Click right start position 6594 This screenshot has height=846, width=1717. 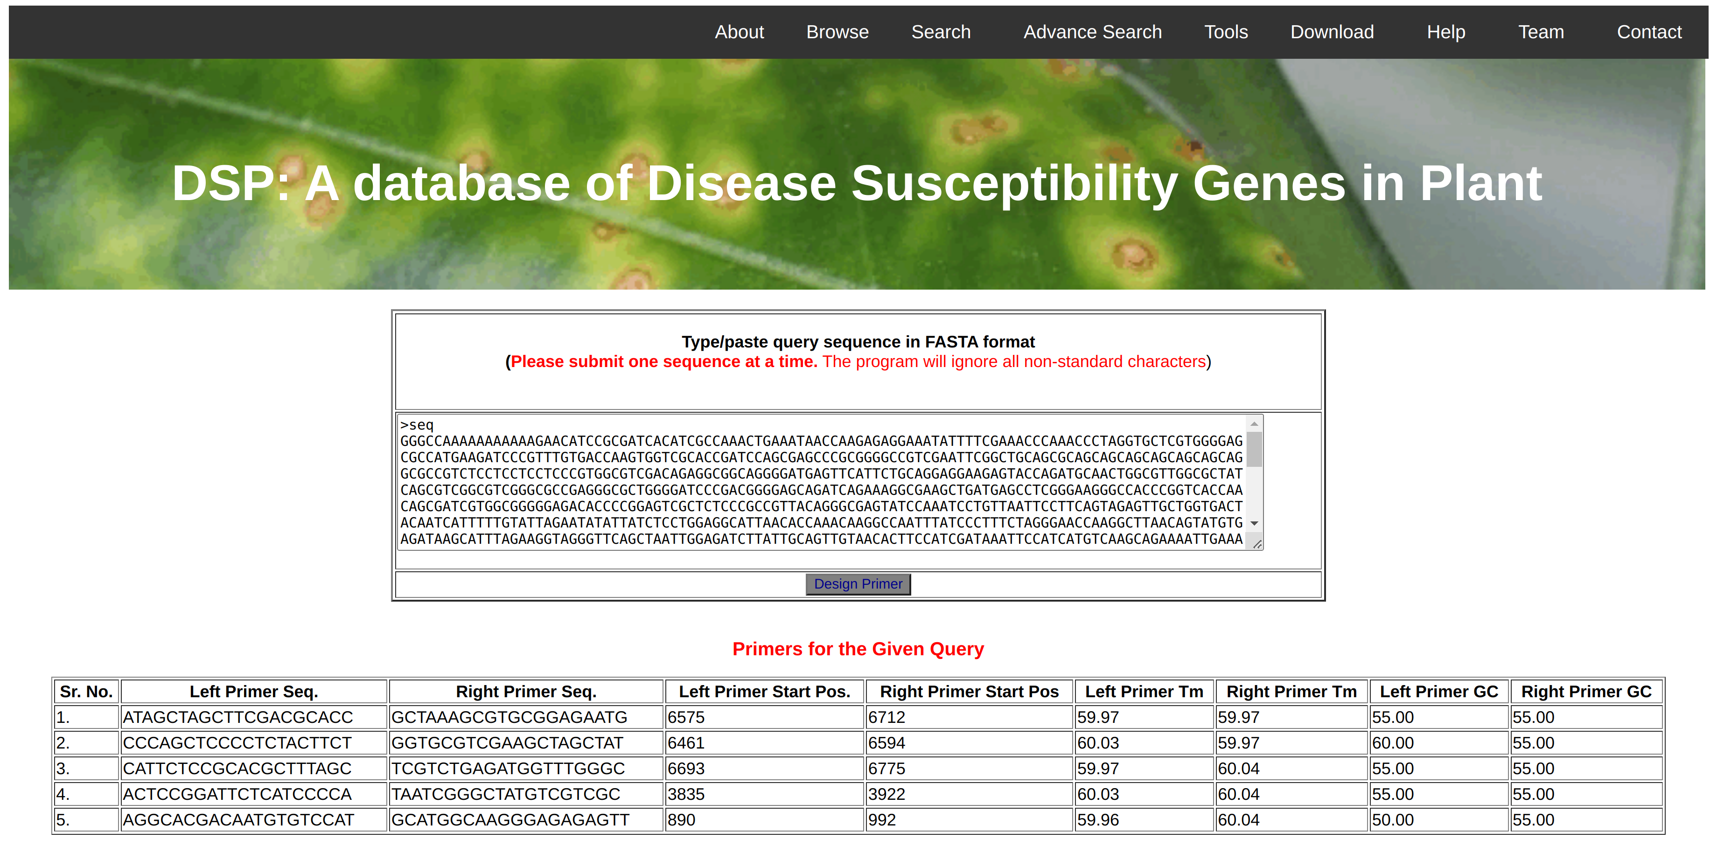pyautogui.click(x=886, y=743)
